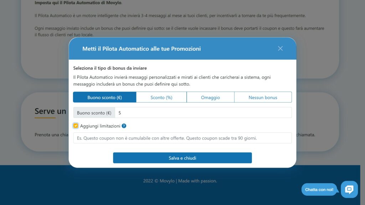This screenshot has height=205, width=365.
Task: Click the 'Serve un' section heading behind dialog
Action: [x=50, y=111]
